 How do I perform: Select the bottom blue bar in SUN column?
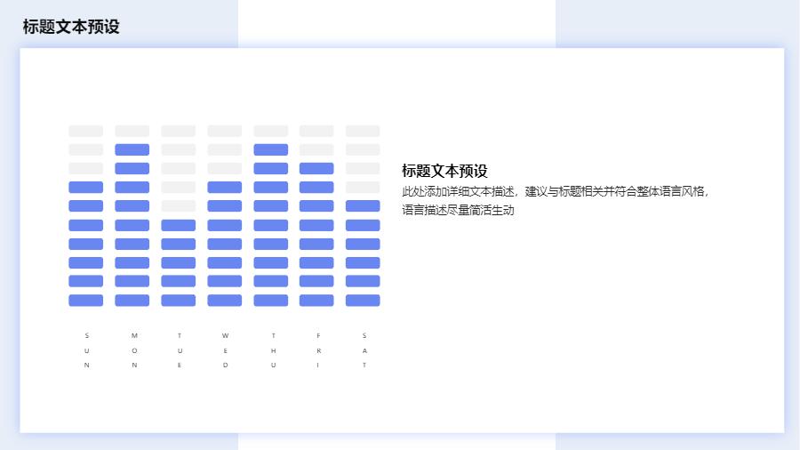point(86,301)
